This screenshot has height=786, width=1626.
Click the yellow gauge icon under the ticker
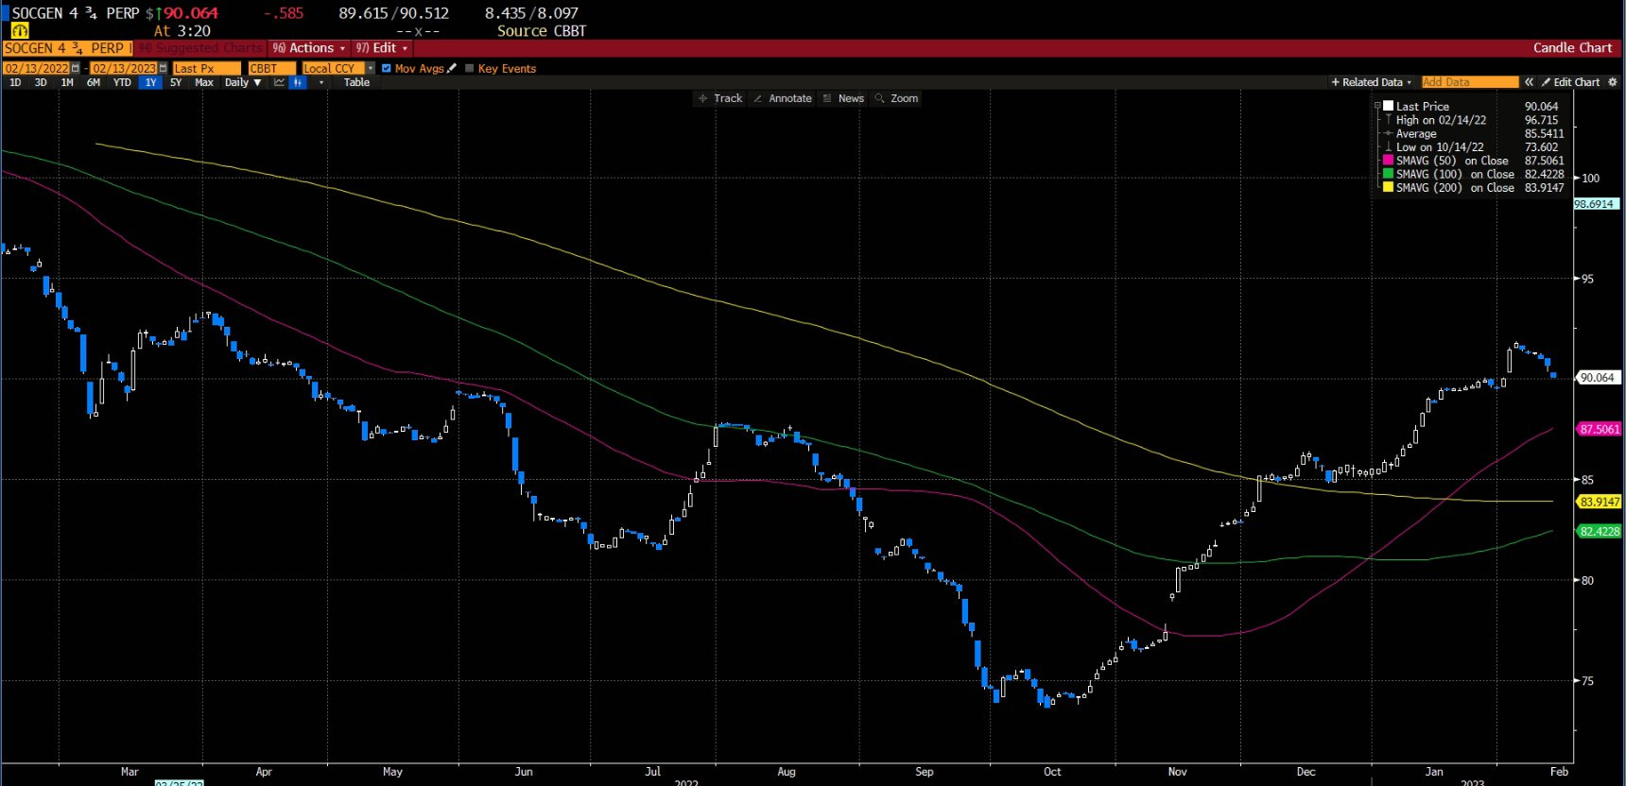point(20,30)
